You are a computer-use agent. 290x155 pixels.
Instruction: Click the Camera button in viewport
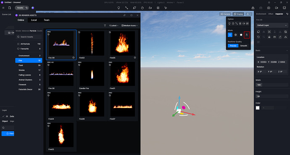click(x=225, y=14)
